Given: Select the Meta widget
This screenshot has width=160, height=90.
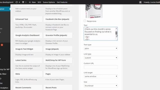Looking at the screenshot, I should (28, 74).
